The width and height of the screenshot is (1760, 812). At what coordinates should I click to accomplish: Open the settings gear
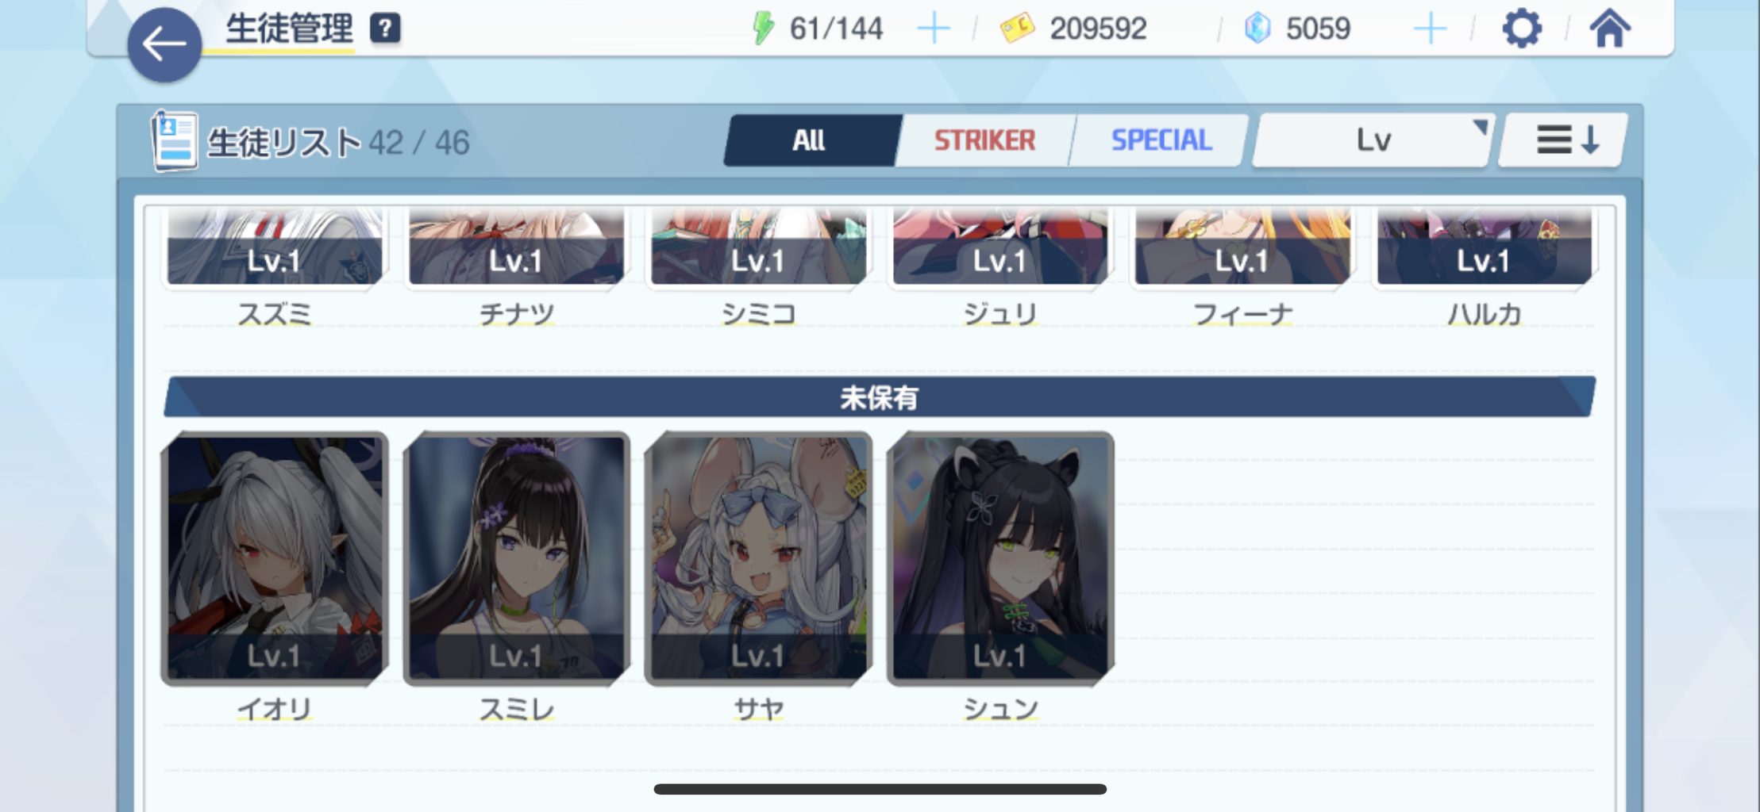point(1522,29)
